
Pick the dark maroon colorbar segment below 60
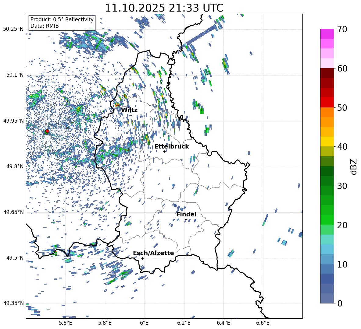(327, 73)
